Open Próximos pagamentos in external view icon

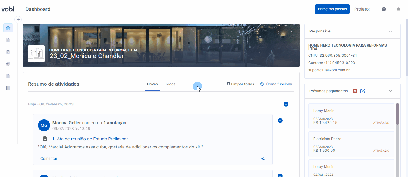(x=363, y=91)
